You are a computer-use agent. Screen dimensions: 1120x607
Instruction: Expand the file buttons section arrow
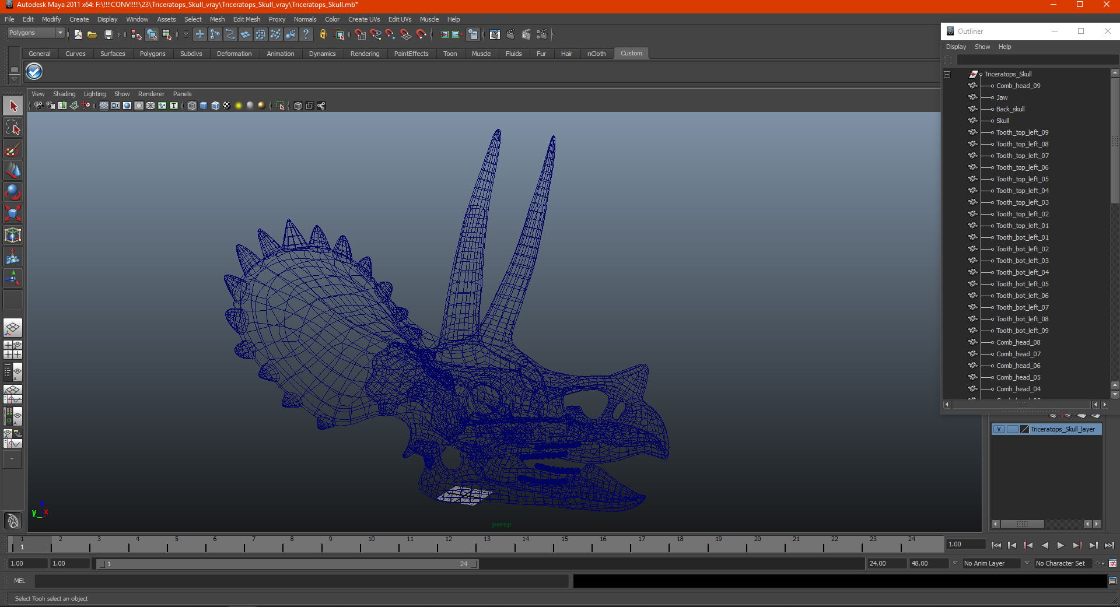[119, 34]
